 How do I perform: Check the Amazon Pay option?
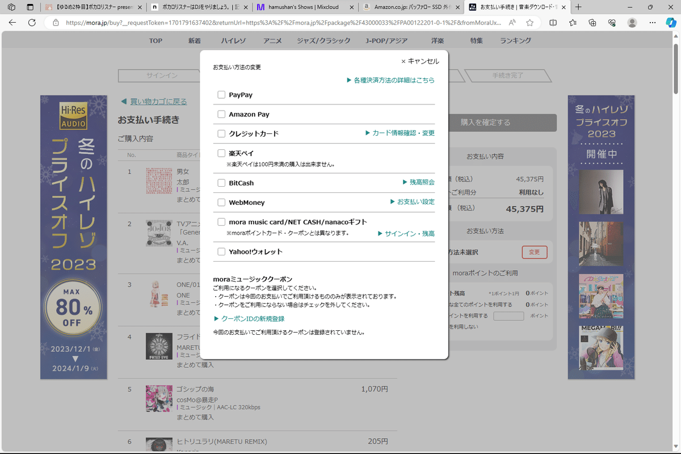point(221,114)
